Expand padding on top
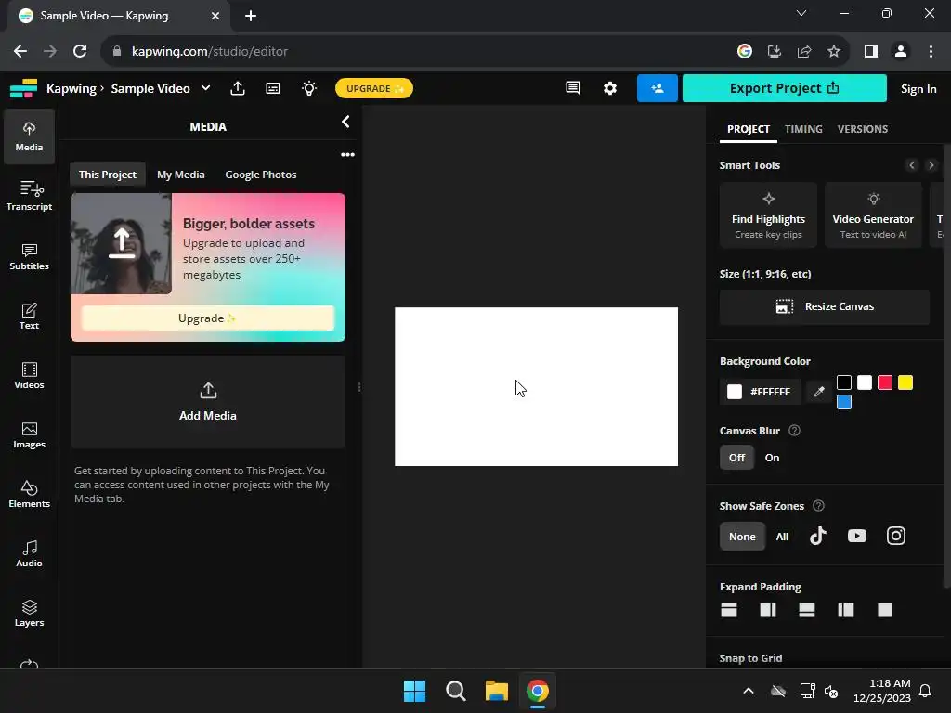The width and height of the screenshot is (951, 713). (729, 610)
